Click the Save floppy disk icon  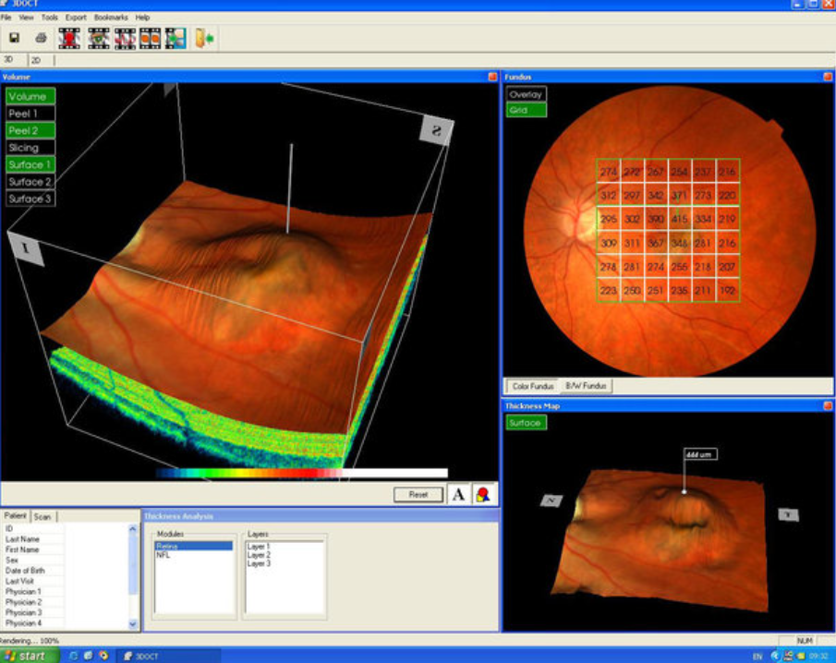tap(15, 38)
